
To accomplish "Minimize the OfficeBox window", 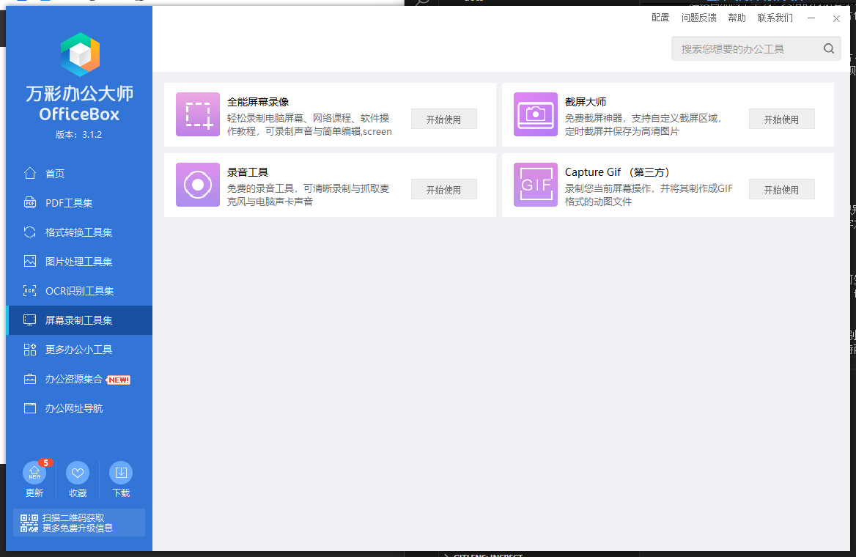I will click(811, 18).
